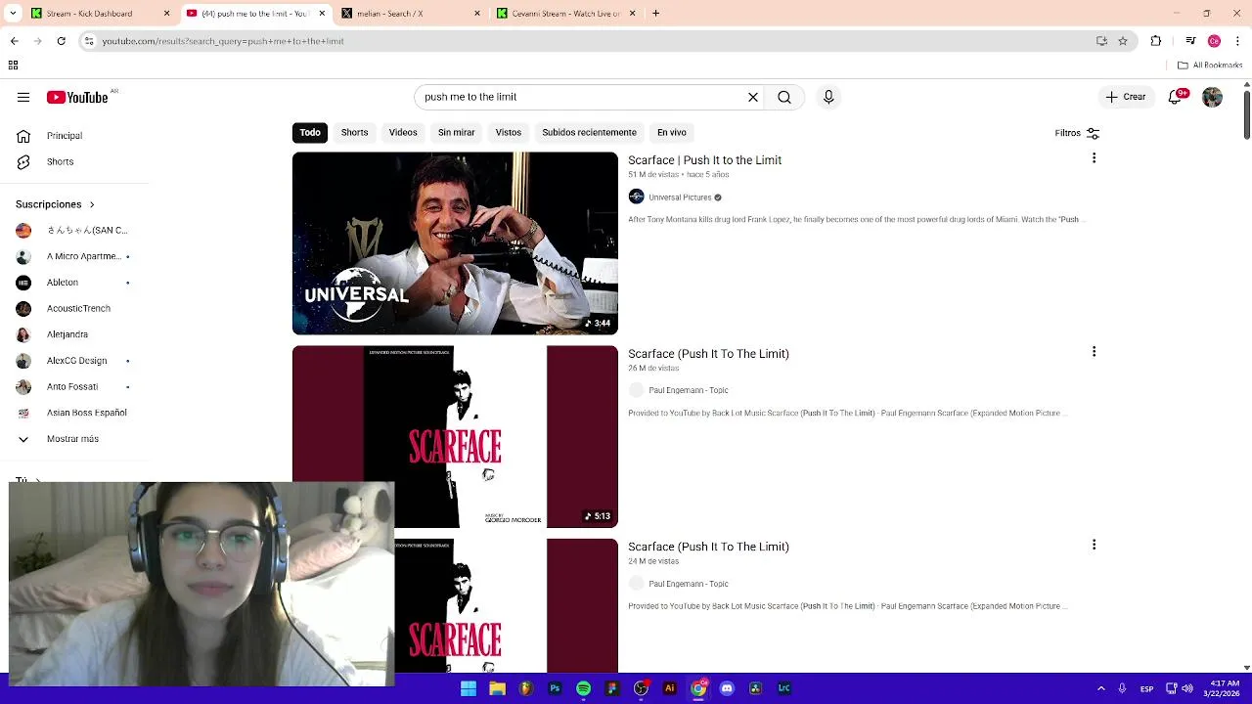Select the Vistos filter chip
This screenshot has height=704, width=1252.
pos(509,132)
